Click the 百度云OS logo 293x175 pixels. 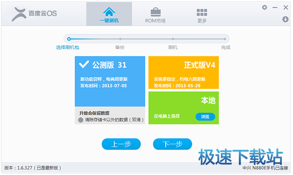(34, 14)
